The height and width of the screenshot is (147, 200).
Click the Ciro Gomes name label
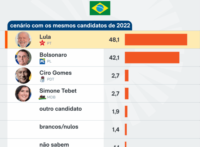click(x=56, y=73)
